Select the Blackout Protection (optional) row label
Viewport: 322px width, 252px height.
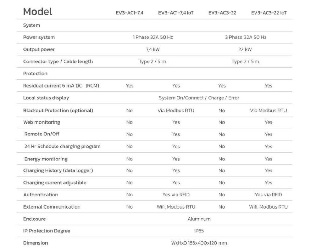click(58, 110)
